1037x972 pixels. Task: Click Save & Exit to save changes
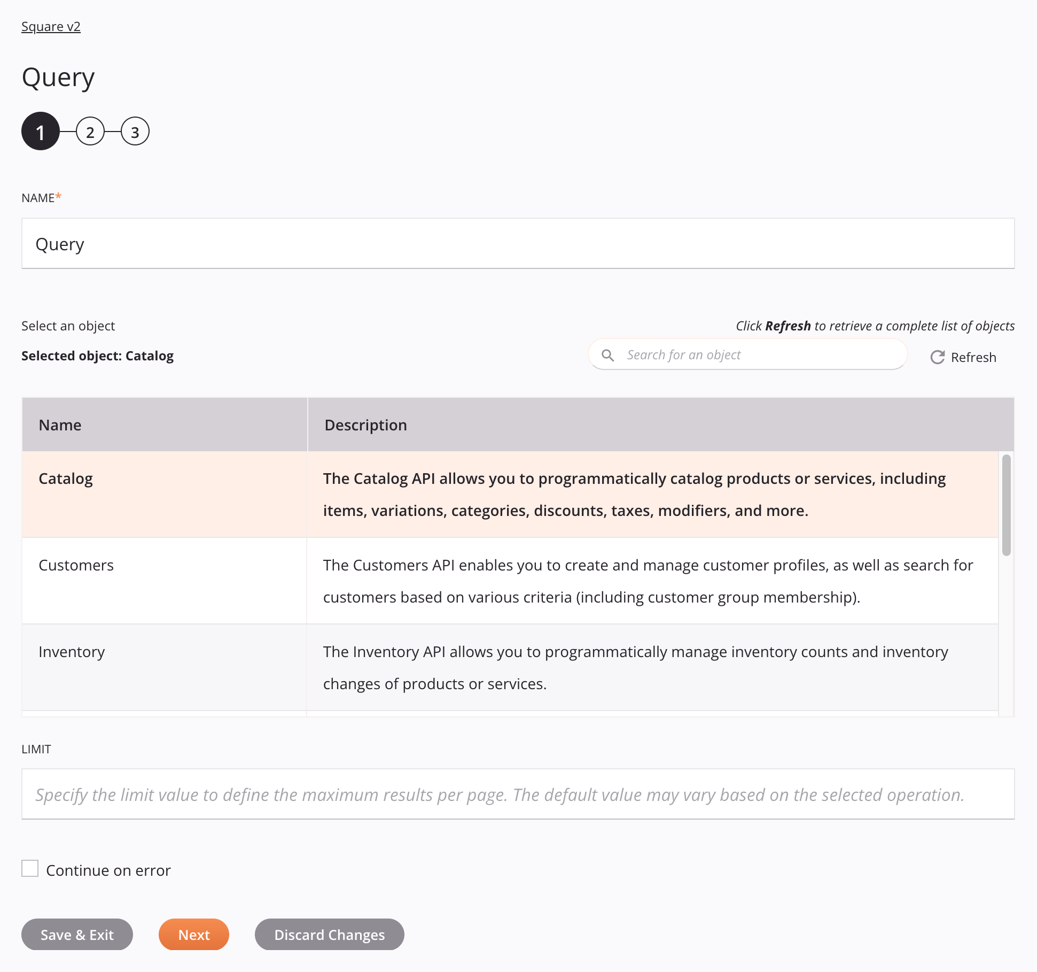point(77,934)
